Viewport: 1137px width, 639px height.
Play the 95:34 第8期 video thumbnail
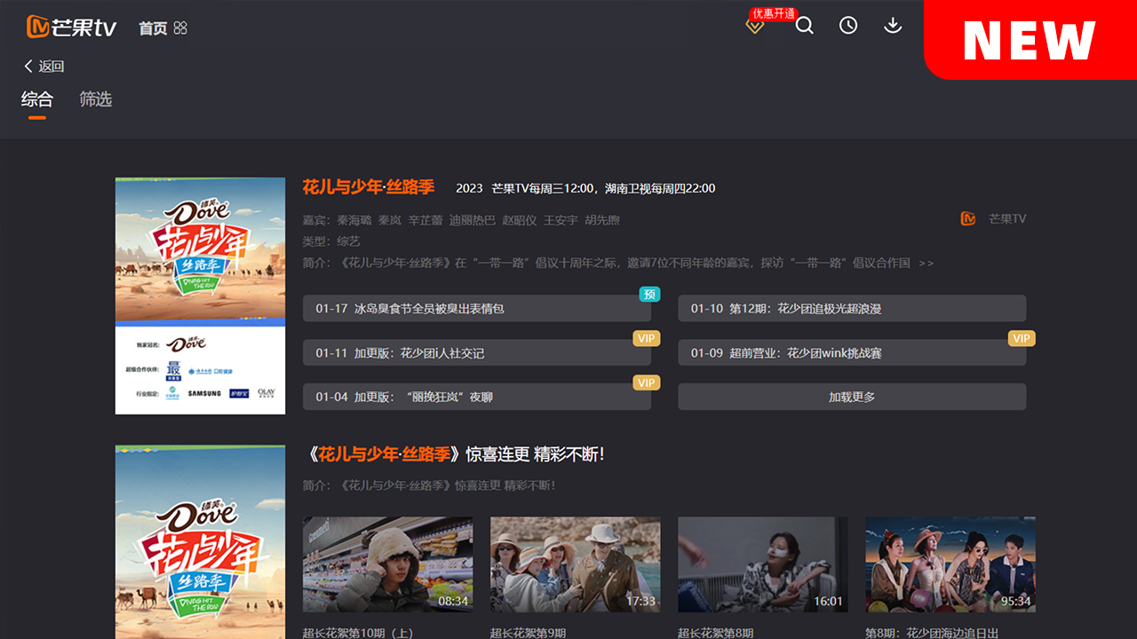point(950,564)
